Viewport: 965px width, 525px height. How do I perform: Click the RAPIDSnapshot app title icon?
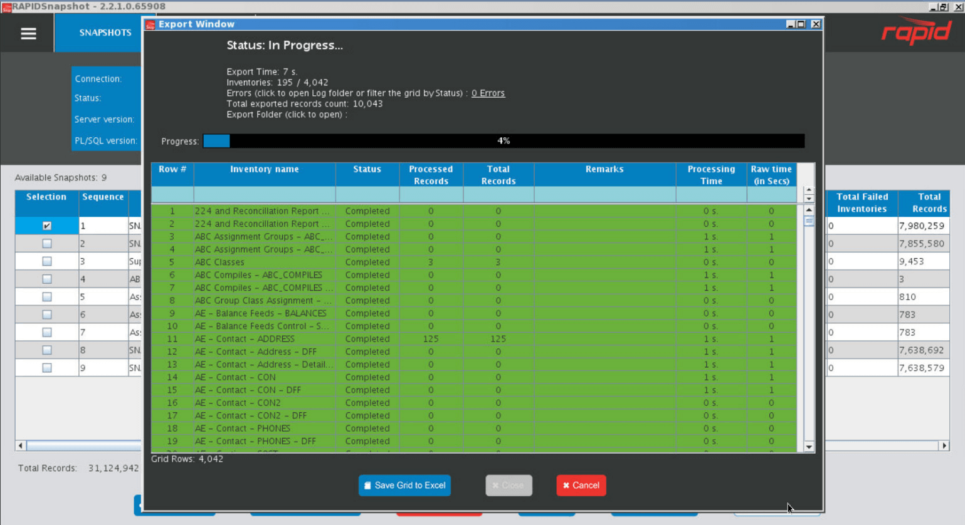[6, 7]
